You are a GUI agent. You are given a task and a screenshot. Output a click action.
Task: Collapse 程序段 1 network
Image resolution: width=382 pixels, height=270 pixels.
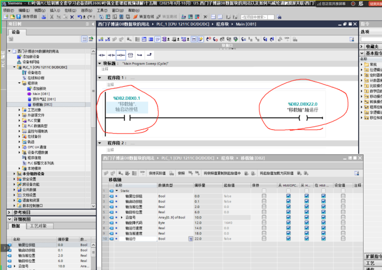[100, 78]
